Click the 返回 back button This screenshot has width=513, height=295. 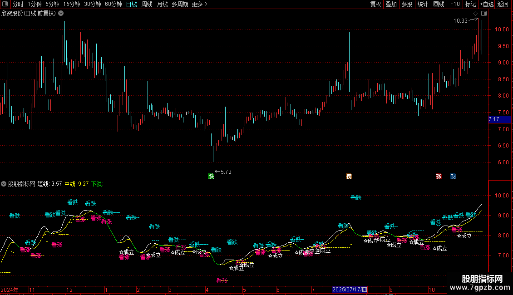(x=503, y=4)
